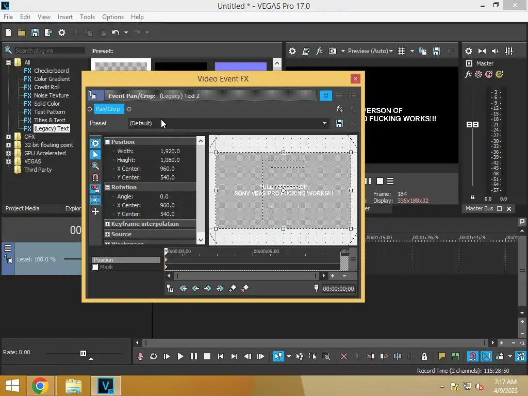Viewport: 528px width, 396px height.
Task: Click the New project icon in toolbar
Action: pos(8,32)
